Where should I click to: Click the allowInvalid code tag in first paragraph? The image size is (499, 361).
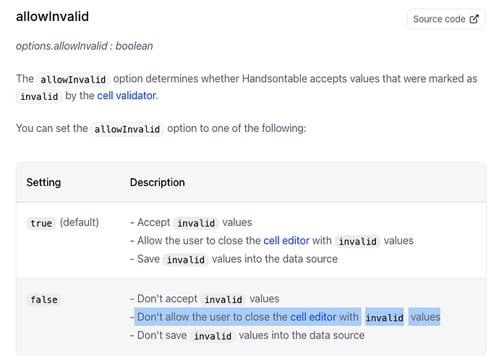coord(73,80)
